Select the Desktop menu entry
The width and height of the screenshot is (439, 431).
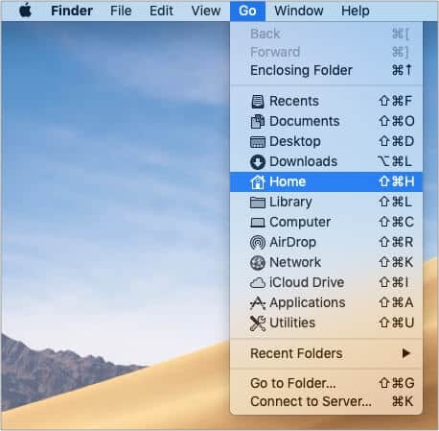326,141
